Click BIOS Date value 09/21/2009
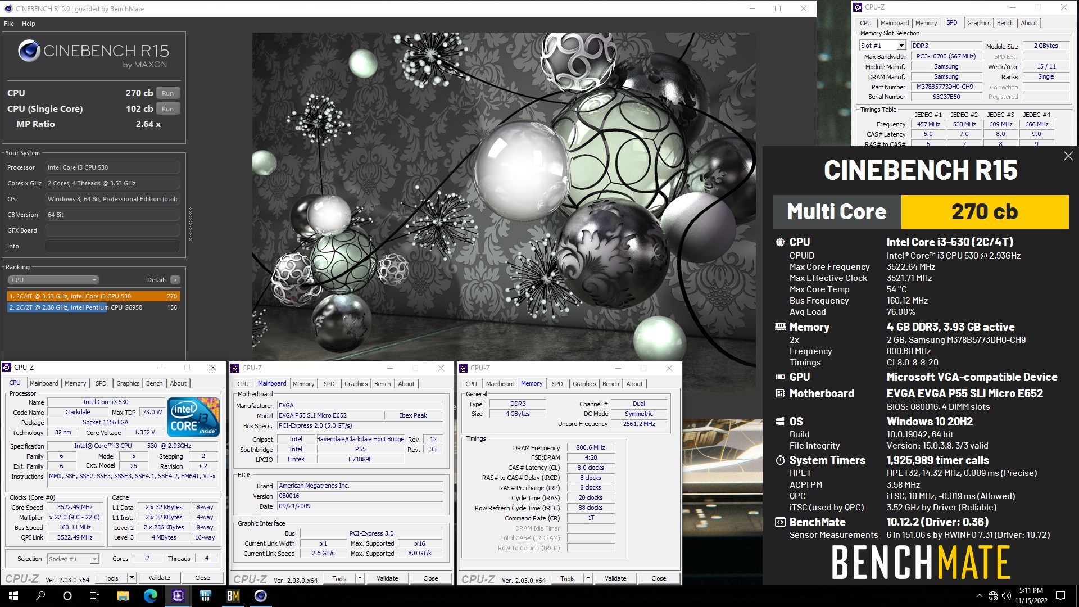This screenshot has width=1079, height=607. [x=360, y=506]
